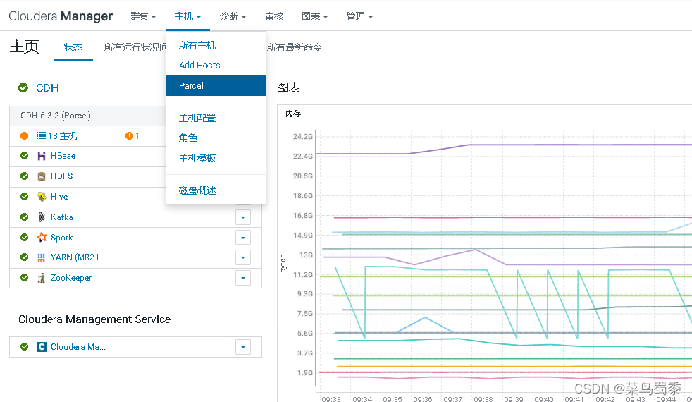Select the highlighted Parcel menu entry
Screen dimensions: 692x402
click(x=216, y=86)
